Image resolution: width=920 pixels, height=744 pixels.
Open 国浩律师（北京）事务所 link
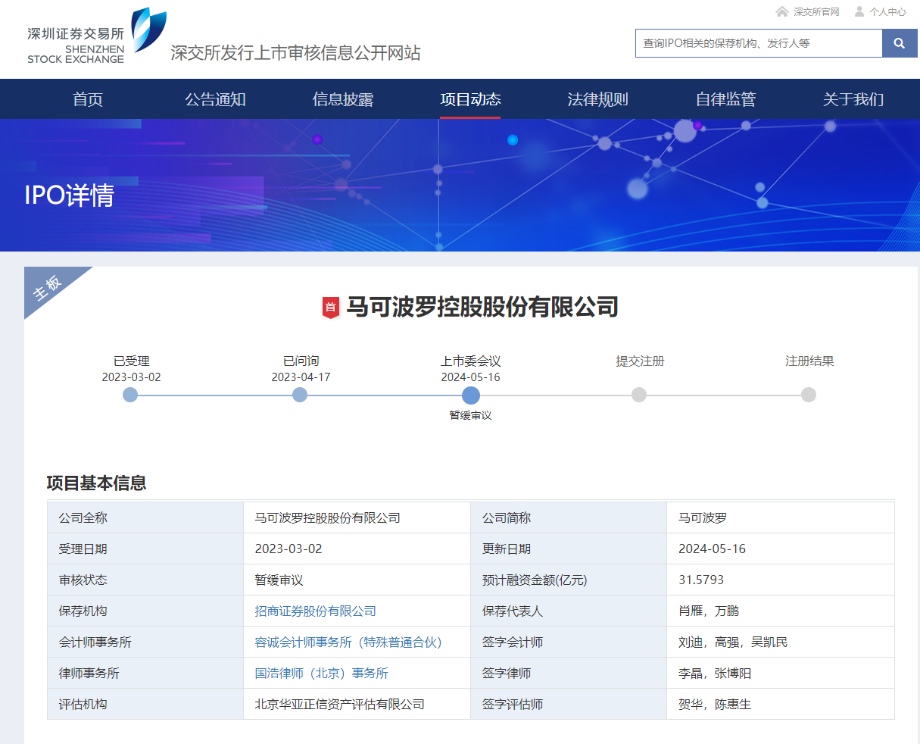321,673
